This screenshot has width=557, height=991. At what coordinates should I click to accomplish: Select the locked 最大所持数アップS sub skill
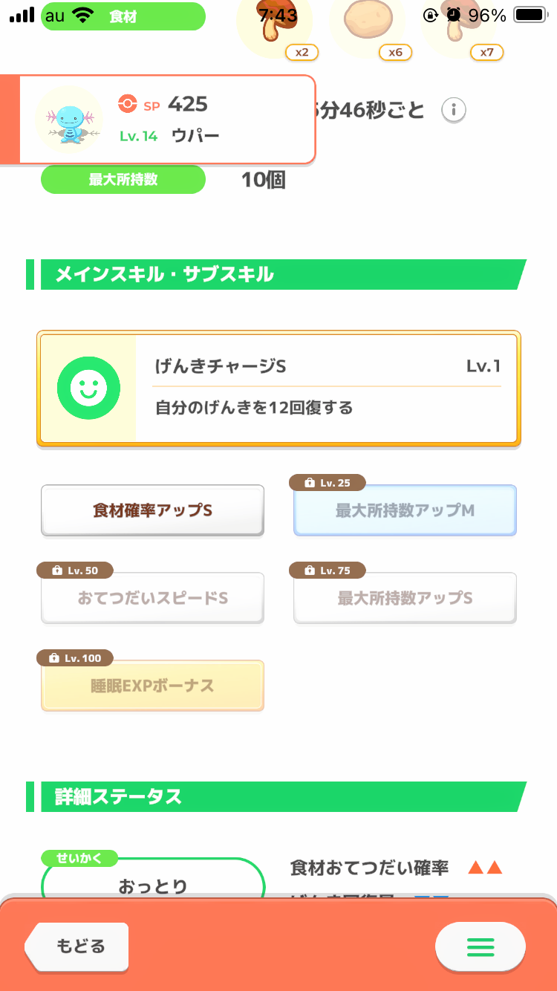coord(405,598)
